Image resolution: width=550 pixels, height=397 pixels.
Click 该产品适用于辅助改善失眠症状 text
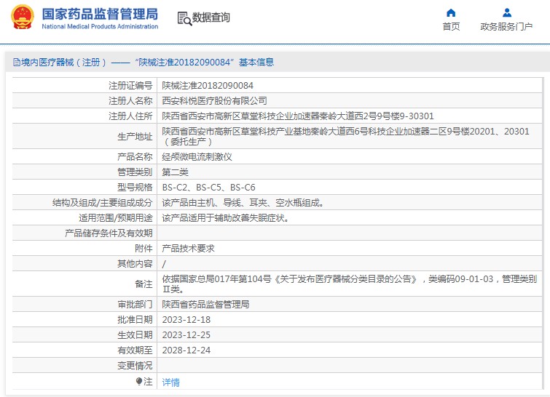[x=226, y=218]
